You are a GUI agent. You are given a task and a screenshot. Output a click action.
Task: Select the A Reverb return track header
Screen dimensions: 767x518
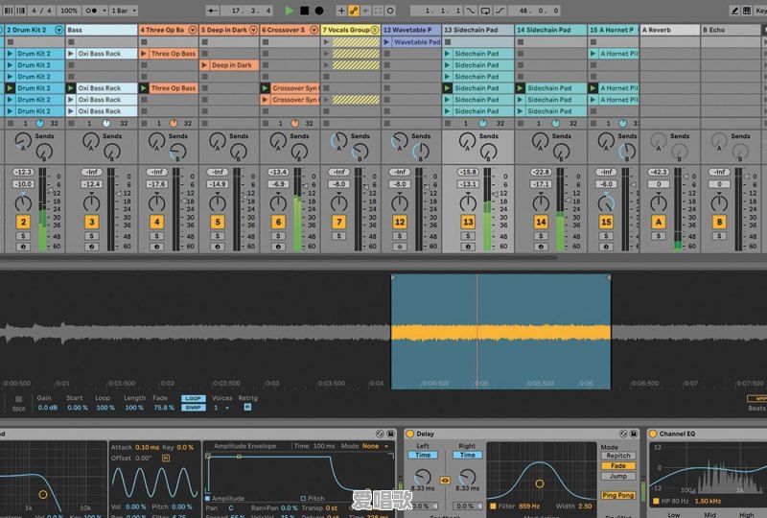point(669,30)
